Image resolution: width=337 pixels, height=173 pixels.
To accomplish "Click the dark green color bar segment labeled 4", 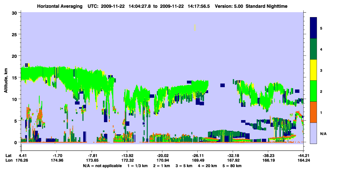I will (x=313, y=49).
